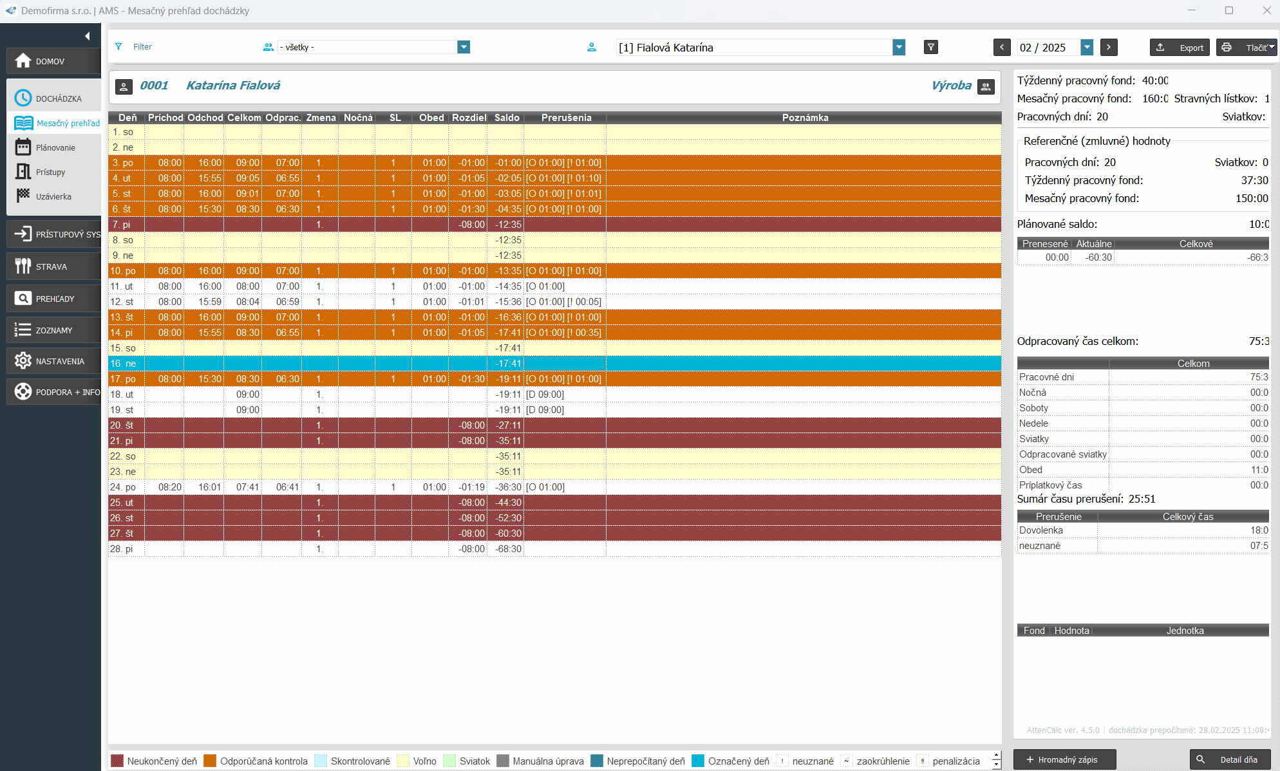
Task: Open STRAVA fork and knife section
Action: (x=23, y=266)
